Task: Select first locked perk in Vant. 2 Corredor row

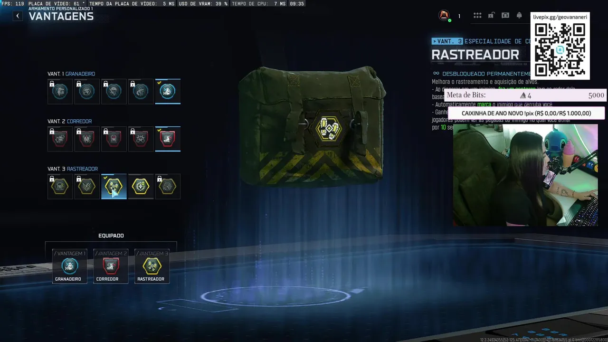Action: pos(60,139)
